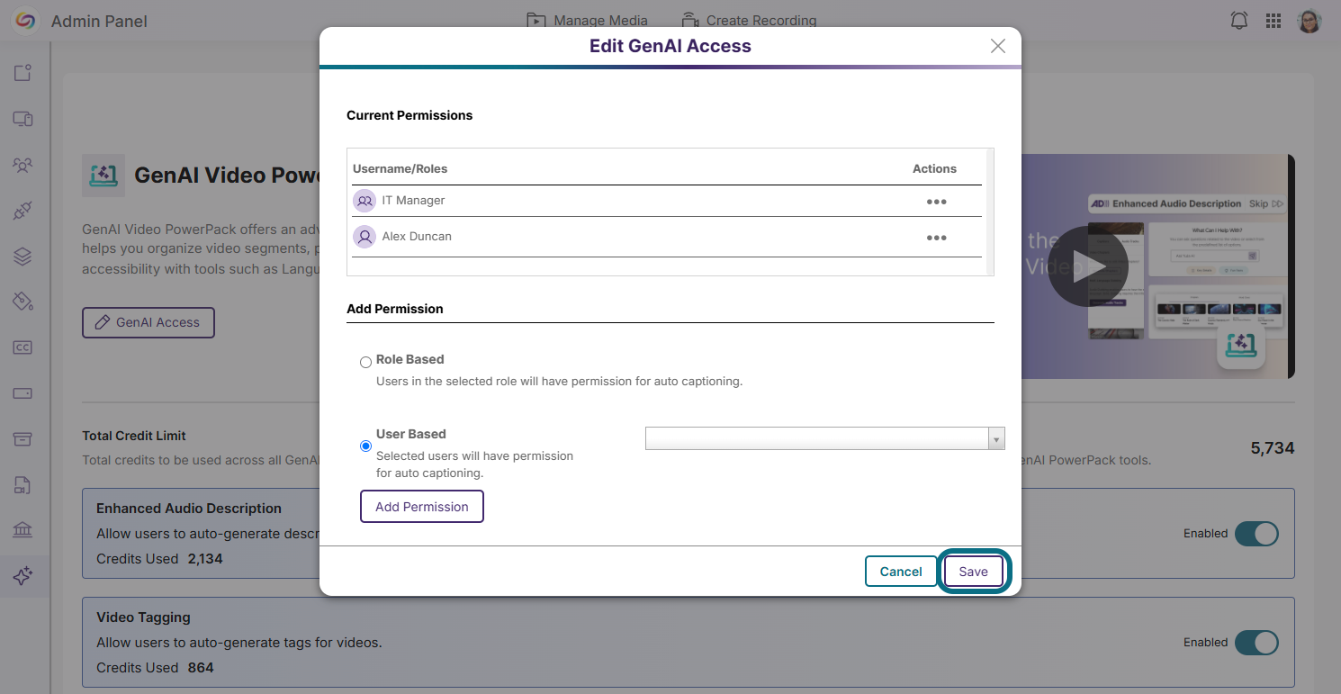
Task: Click the Cancel button
Action: (x=901, y=572)
